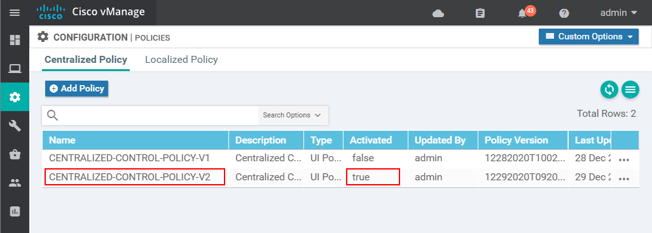This screenshot has height=233, width=652.
Task: Open actions menu for CENTRALIZED-CONTROL-POLICY-V1
Action: 624,160
